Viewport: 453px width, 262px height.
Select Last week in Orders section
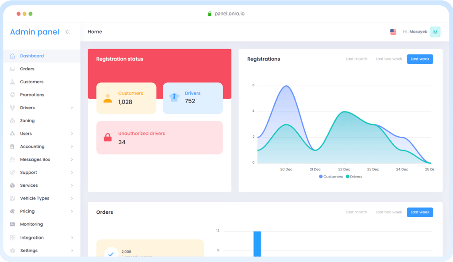click(x=420, y=212)
